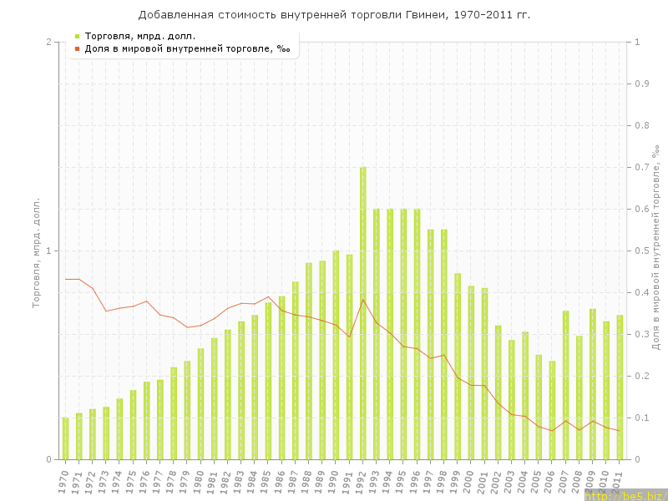Click the left axis title 'Торговля, млрд. долл.'
This screenshot has width=668, height=501.
[x=37, y=252]
